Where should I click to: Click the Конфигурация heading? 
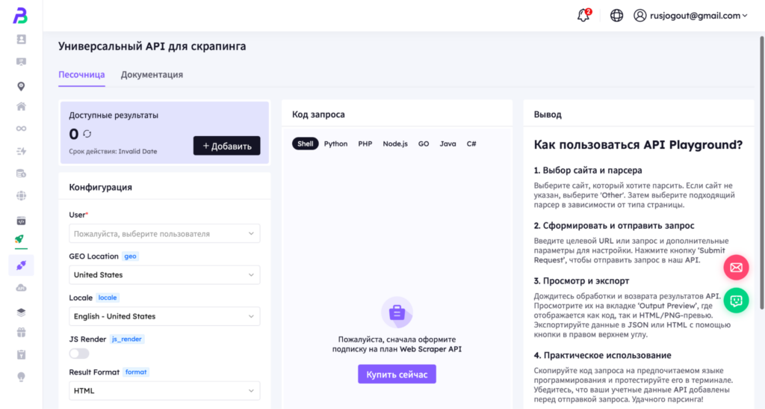coord(101,187)
